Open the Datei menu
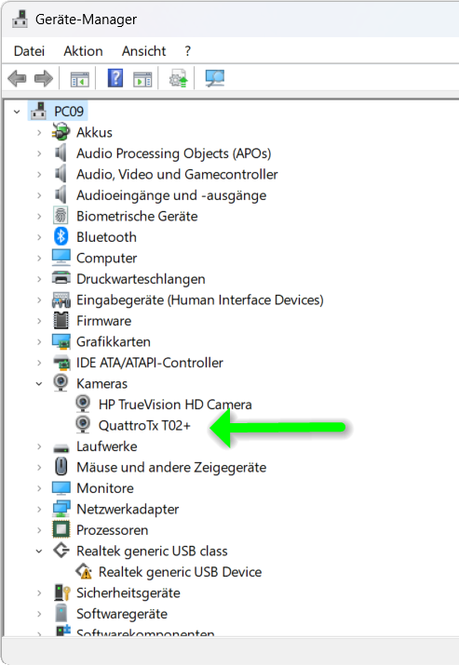The image size is (459, 665). click(x=29, y=51)
